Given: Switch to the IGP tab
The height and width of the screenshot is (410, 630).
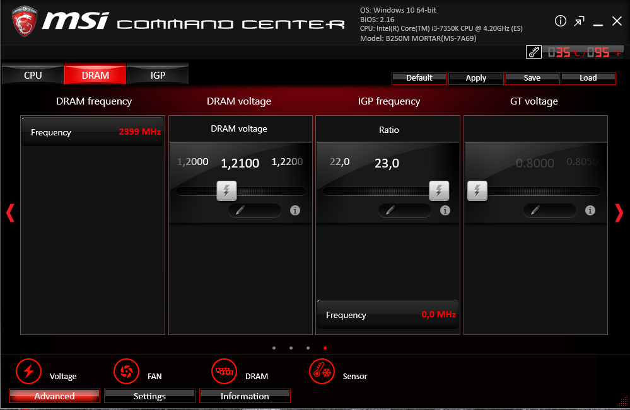Looking at the screenshot, I should 158,75.
